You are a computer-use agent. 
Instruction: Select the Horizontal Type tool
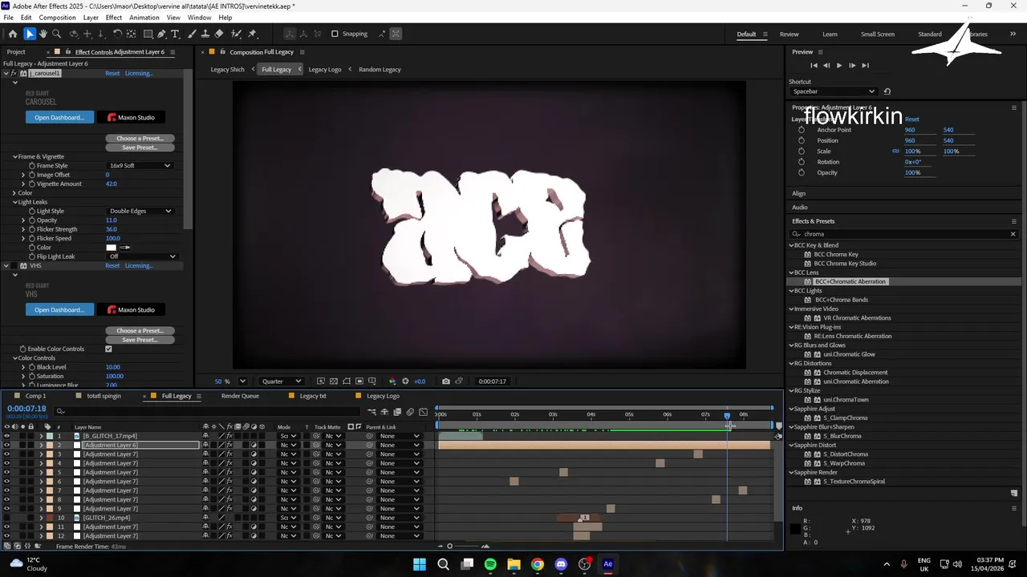pyautogui.click(x=176, y=34)
